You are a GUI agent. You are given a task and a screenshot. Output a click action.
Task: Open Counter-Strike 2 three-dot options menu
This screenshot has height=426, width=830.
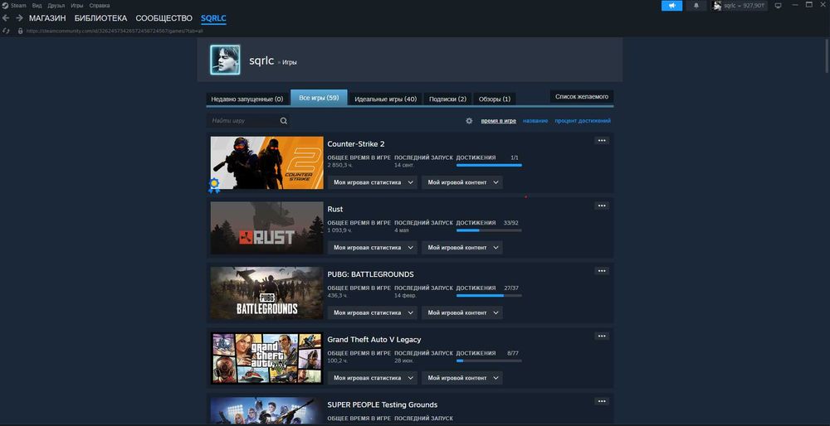point(602,141)
